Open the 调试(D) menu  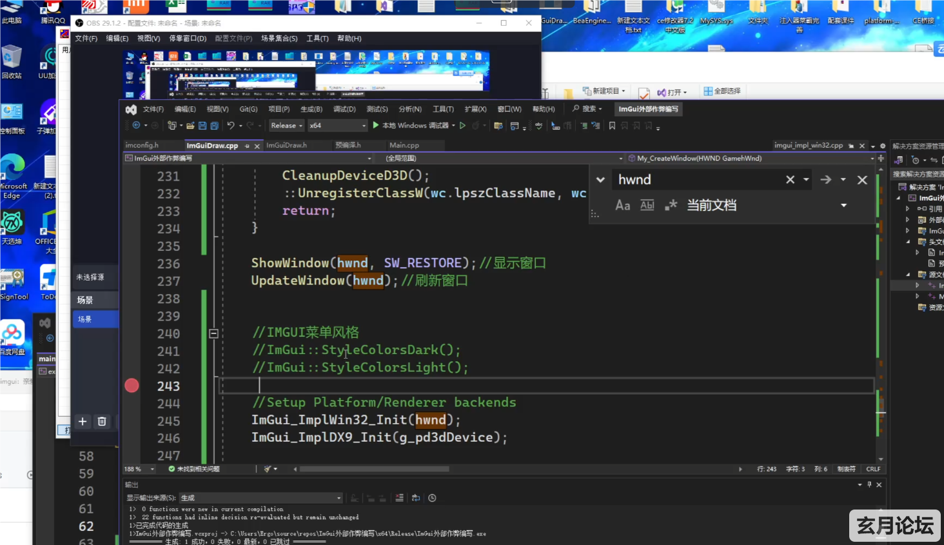(344, 109)
